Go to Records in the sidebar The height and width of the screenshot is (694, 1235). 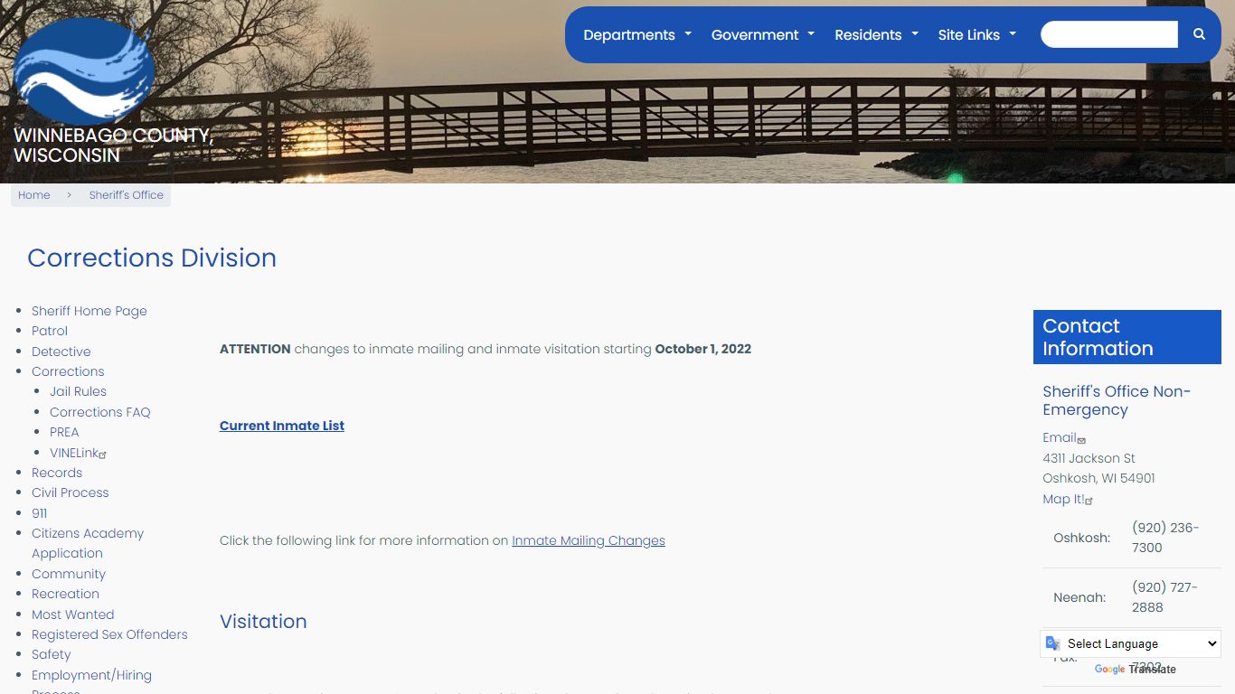(x=57, y=473)
